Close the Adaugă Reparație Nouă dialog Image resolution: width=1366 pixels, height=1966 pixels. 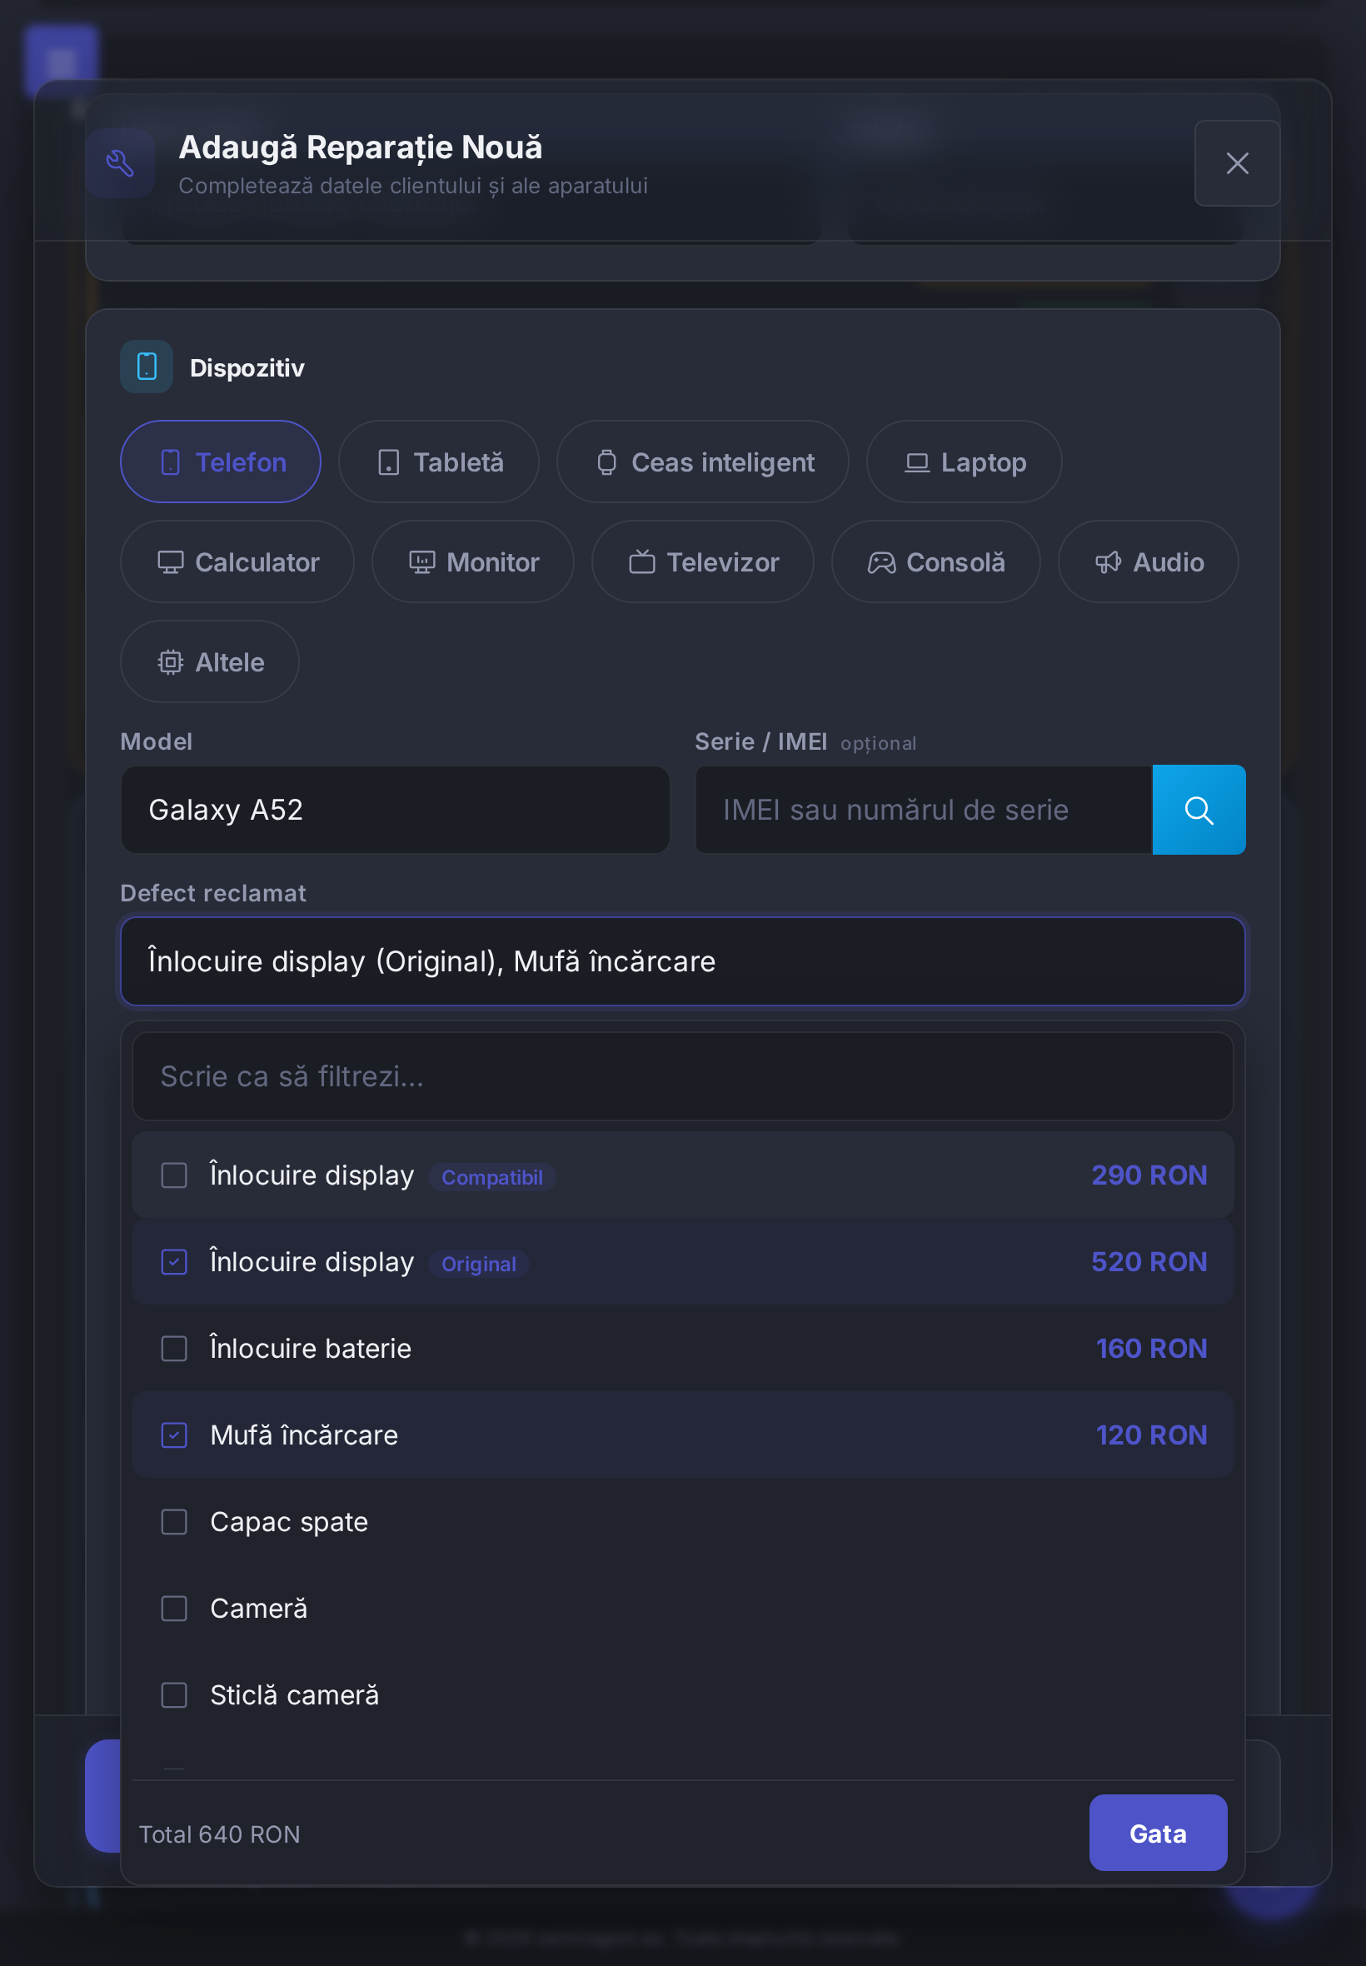1237,163
